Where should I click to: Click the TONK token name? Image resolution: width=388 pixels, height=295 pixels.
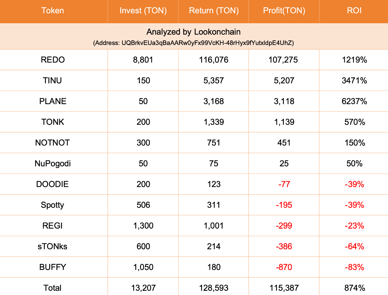(53, 122)
